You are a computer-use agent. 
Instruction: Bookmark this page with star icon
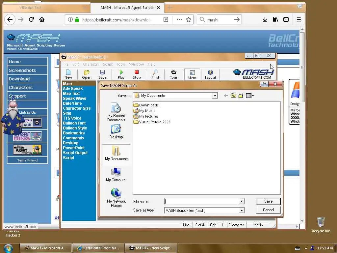[x=189, y=19]
